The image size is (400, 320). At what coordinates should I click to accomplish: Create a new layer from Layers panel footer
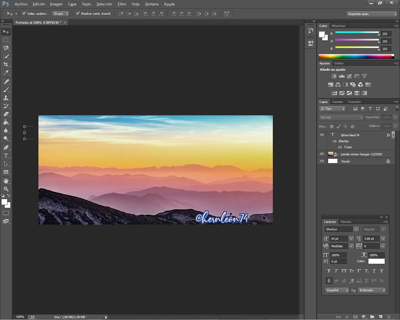click(x=381, y=317)
